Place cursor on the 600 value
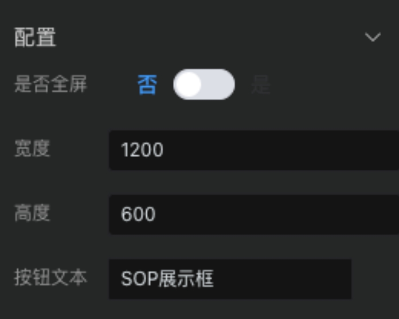The image size is (399, 319). click(138, 214)
